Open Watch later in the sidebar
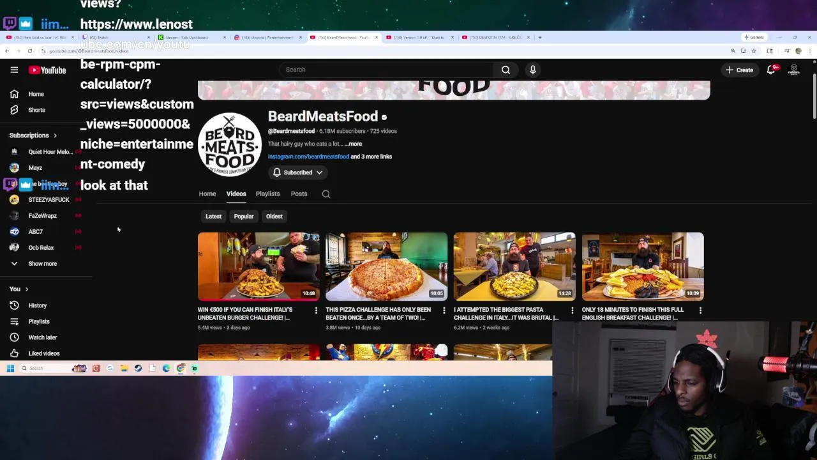This screenshot has height=460, width=817. (x=42, y=337)
